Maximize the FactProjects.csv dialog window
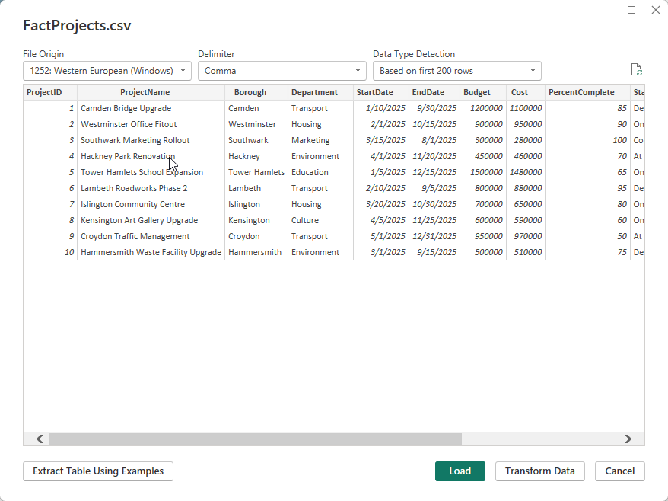 (x=631, y=10)
